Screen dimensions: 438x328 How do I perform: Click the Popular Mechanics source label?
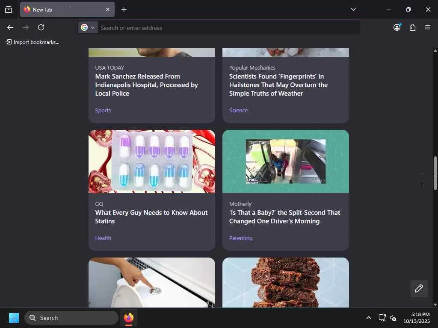[x=252, y=68]
